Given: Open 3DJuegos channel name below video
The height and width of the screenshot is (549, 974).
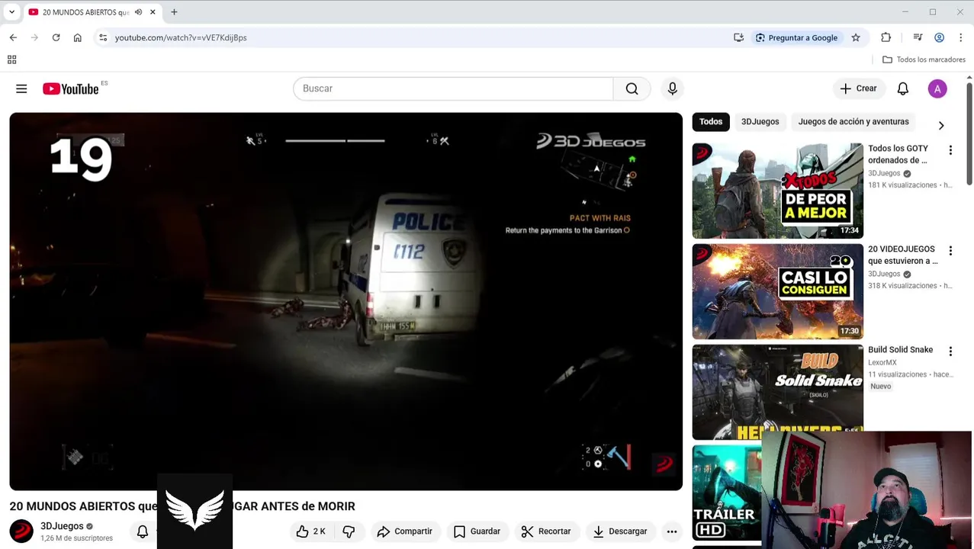Looking at the screenshot, I should (62, 526).
